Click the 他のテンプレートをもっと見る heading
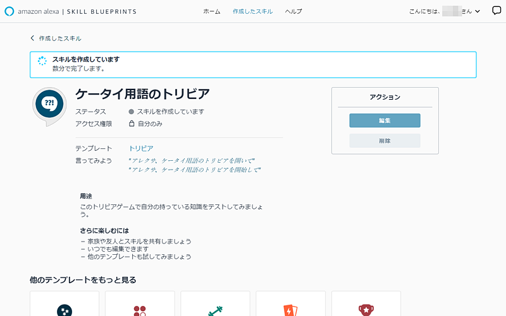506x316 pixels. [x=83, y=280]
